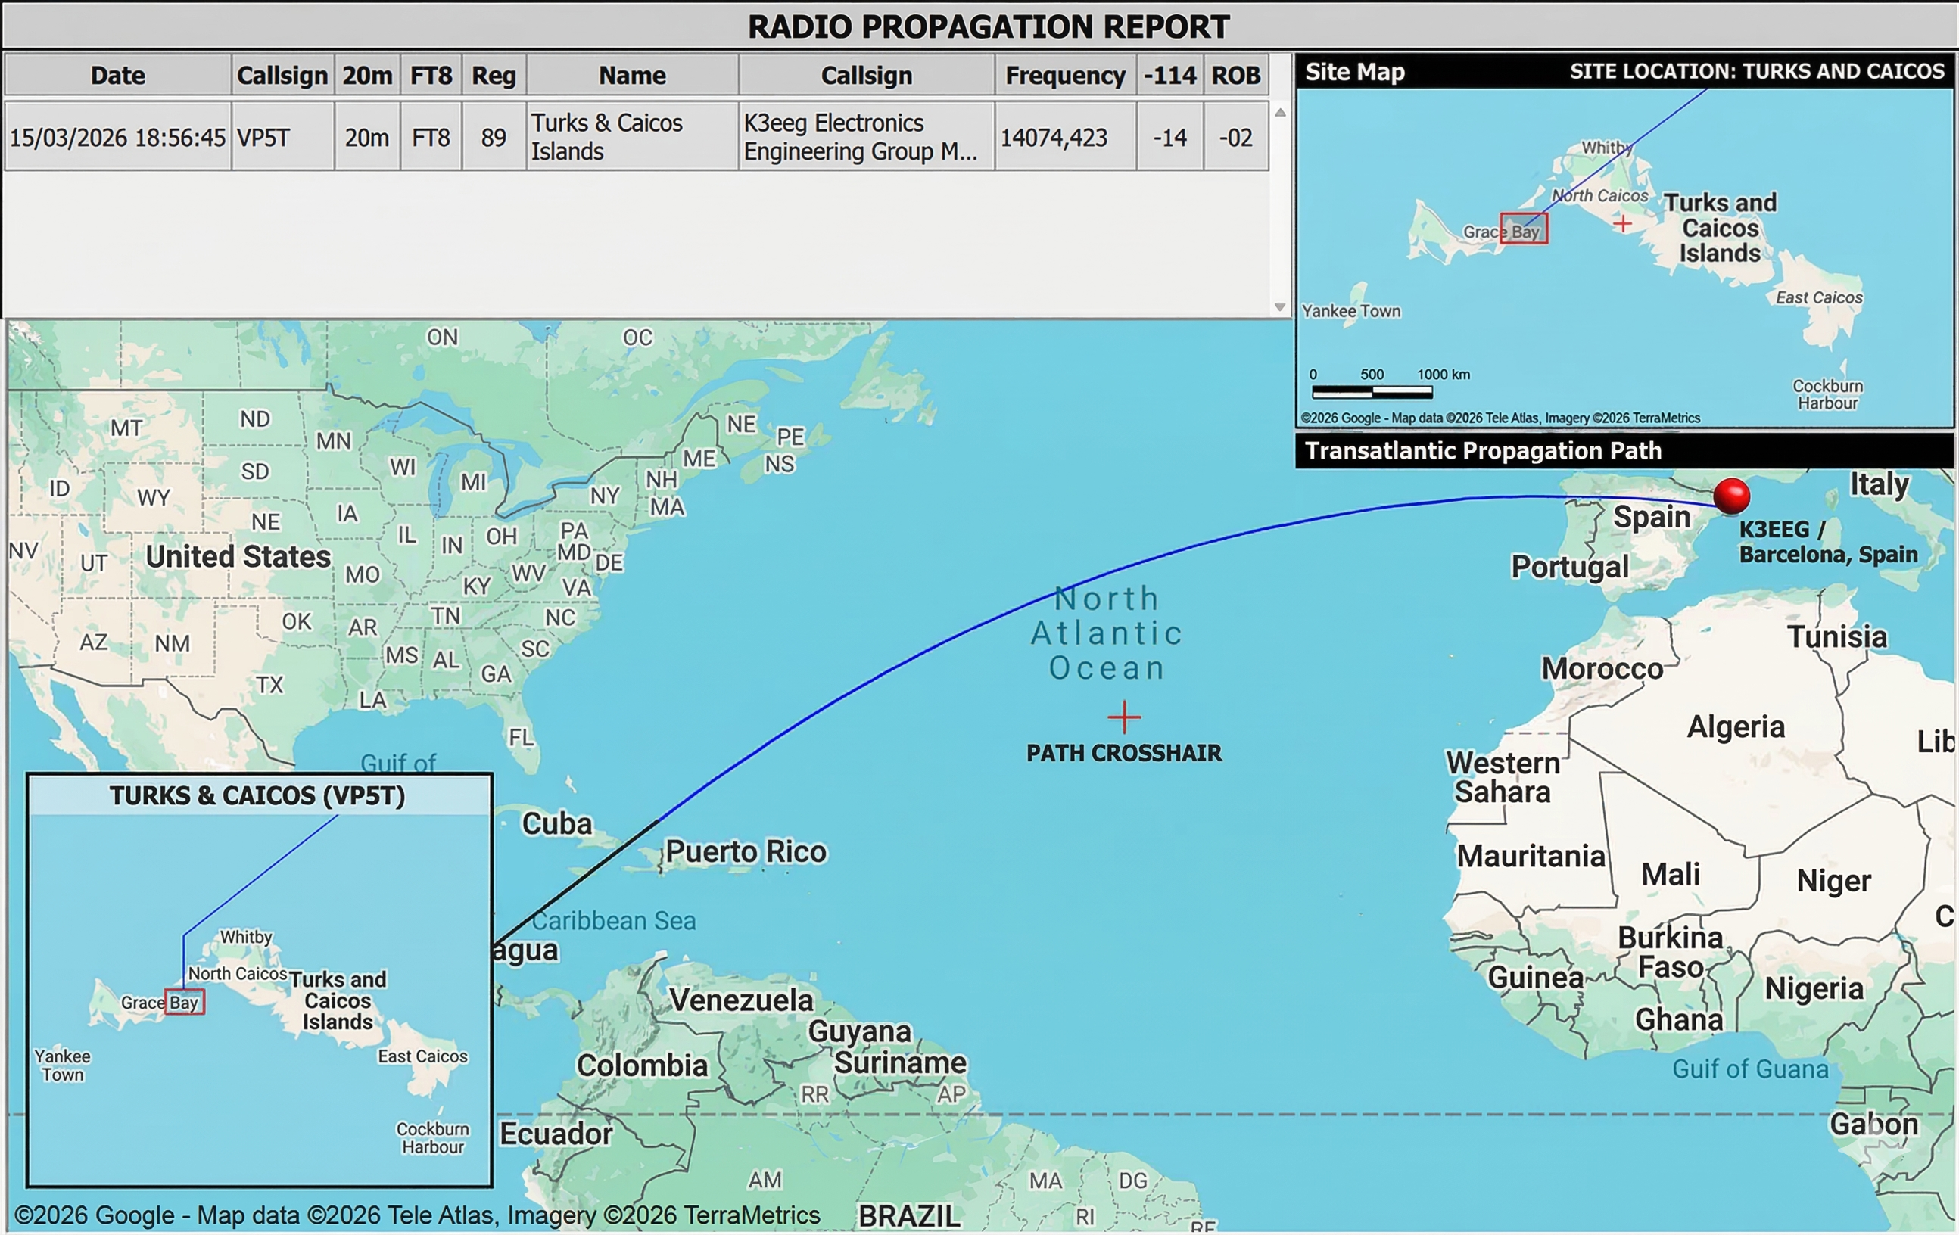Sort by the Date column header
This screenshot has height=1235, width=1959.
118,76
